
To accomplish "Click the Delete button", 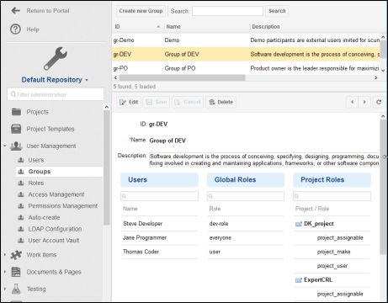I will tap(221, 102).
